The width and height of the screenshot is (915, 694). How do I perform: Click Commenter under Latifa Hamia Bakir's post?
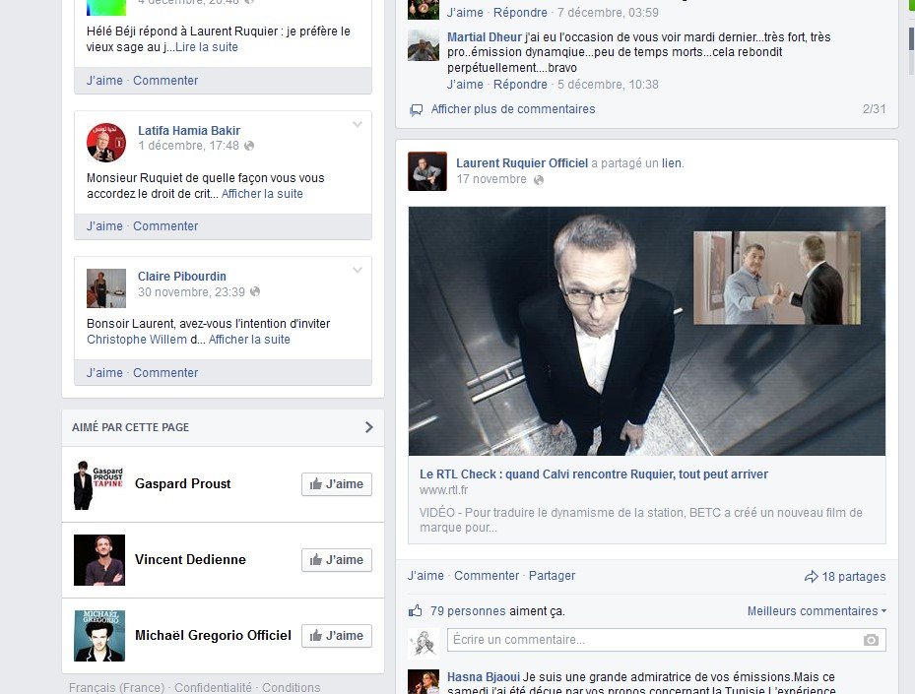pyautogui.click(x=165, y=226)
